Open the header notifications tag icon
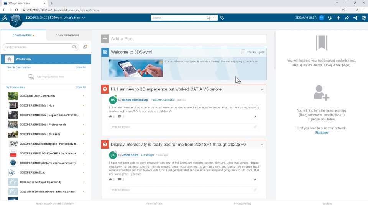The image size is (368, 207). click(330, 18)
